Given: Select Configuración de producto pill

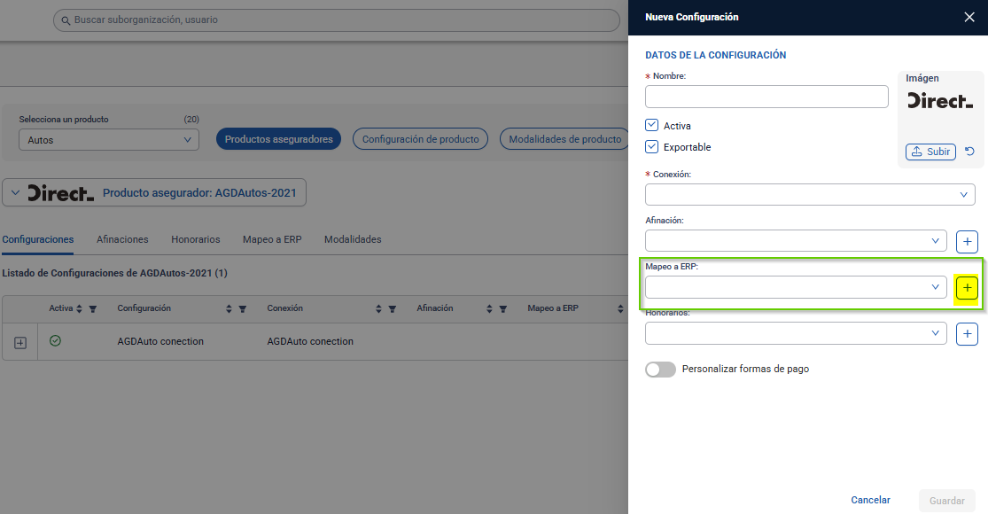Looking at the screenshot, I should [x=420, y=139].
